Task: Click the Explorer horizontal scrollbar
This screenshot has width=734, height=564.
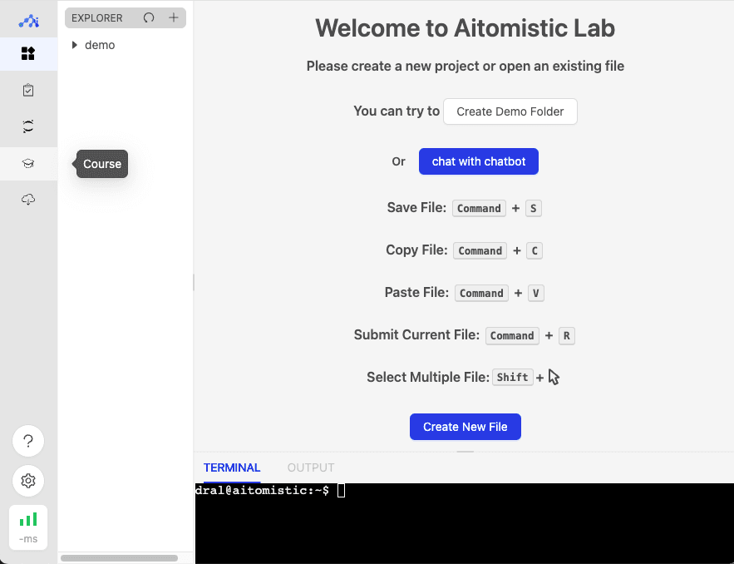Action: coord(120,558)
